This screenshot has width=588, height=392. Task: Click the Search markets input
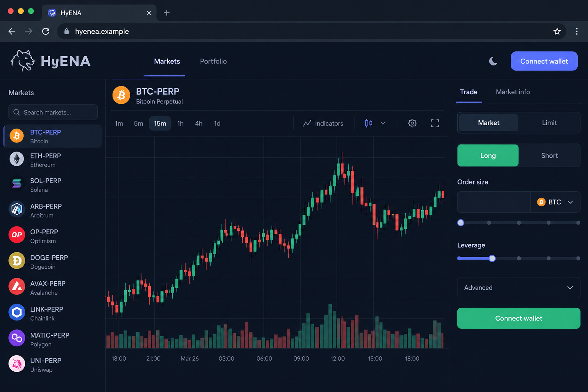coord(53,112)
